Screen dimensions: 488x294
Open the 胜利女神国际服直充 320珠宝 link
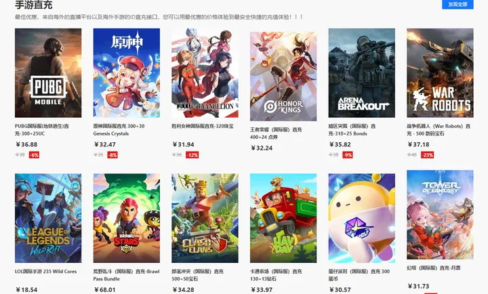coord(203,126)
